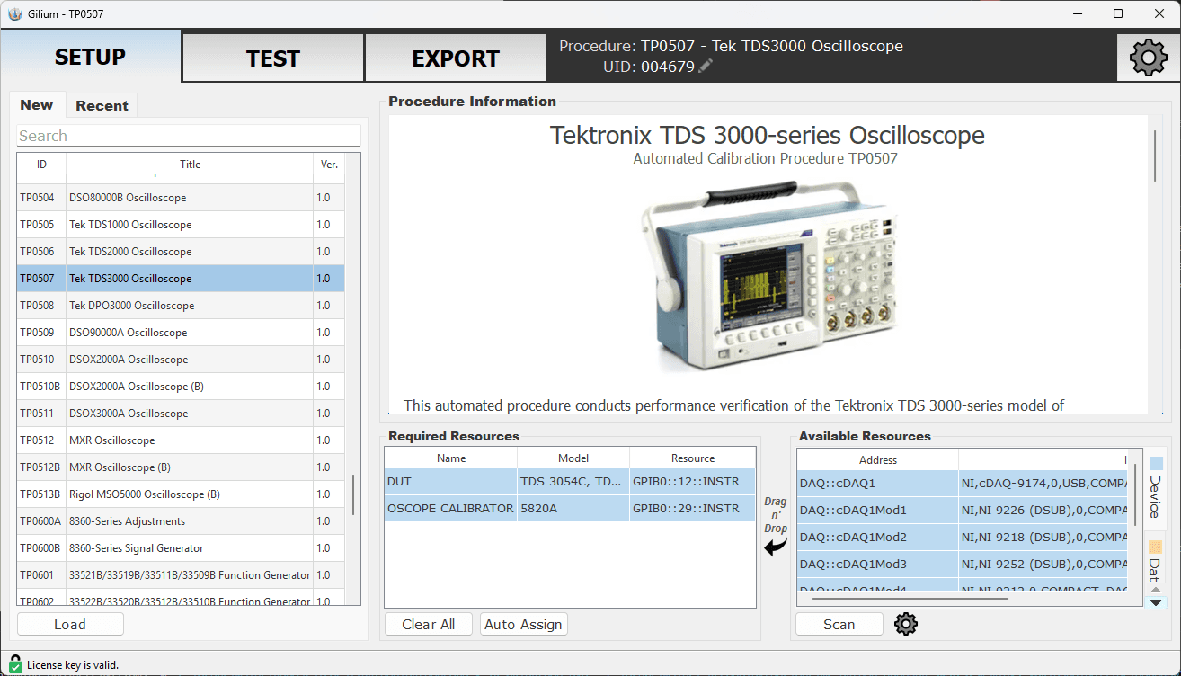Switch to the TEST tab
Image resolution: width=1181 pixels, height=676 pixels.
click(272, 58)
